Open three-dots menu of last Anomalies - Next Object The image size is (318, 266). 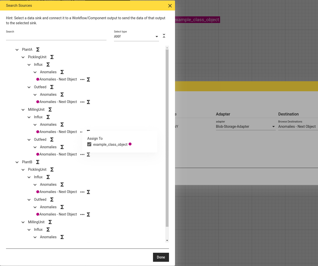point(82,214)
